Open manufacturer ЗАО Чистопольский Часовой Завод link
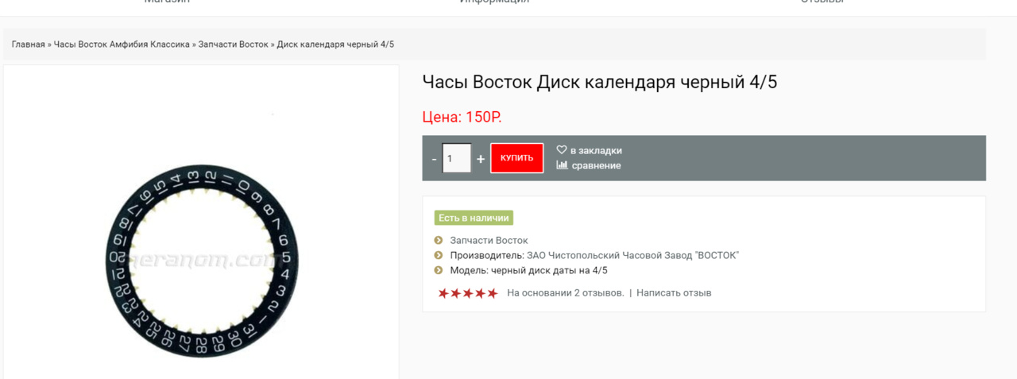 click(x=632, y=255)
